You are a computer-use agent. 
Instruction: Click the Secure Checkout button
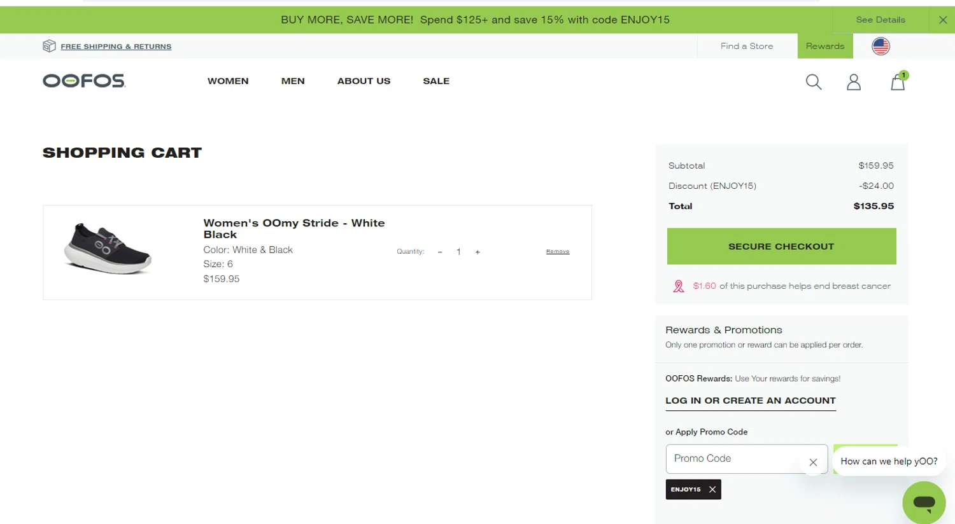781,246
